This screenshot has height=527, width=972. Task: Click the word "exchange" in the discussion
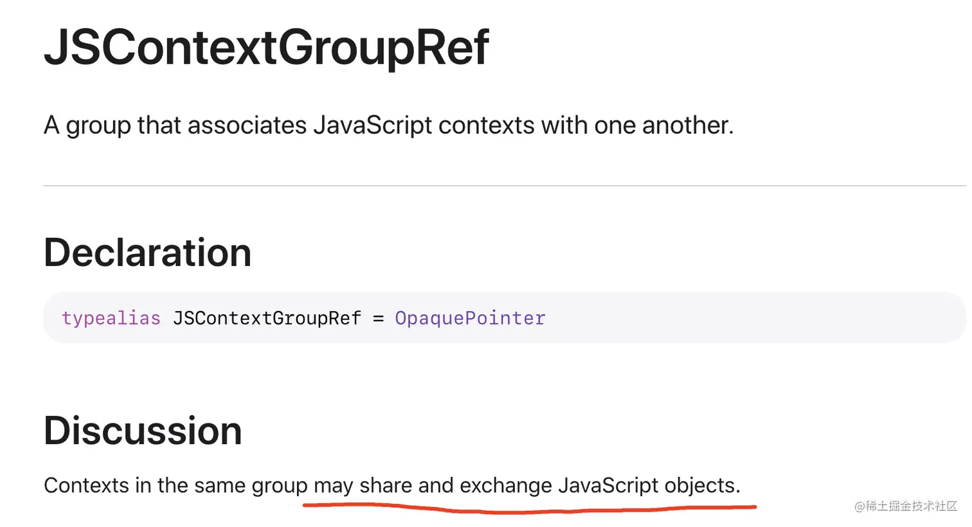click(x=506, y=485)
